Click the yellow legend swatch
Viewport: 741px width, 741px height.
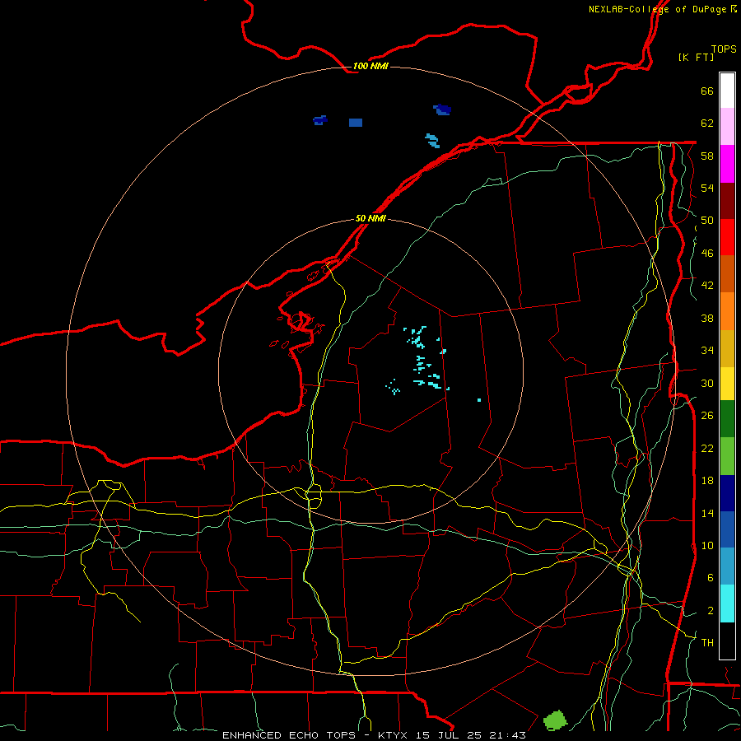pyautogui.click(x=727, y=384)
